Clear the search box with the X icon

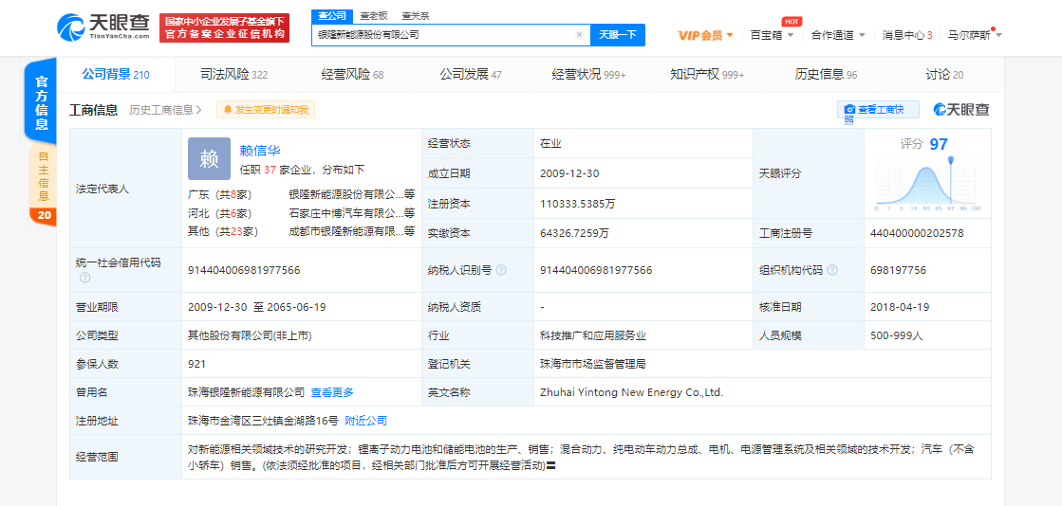coord(579,34)
